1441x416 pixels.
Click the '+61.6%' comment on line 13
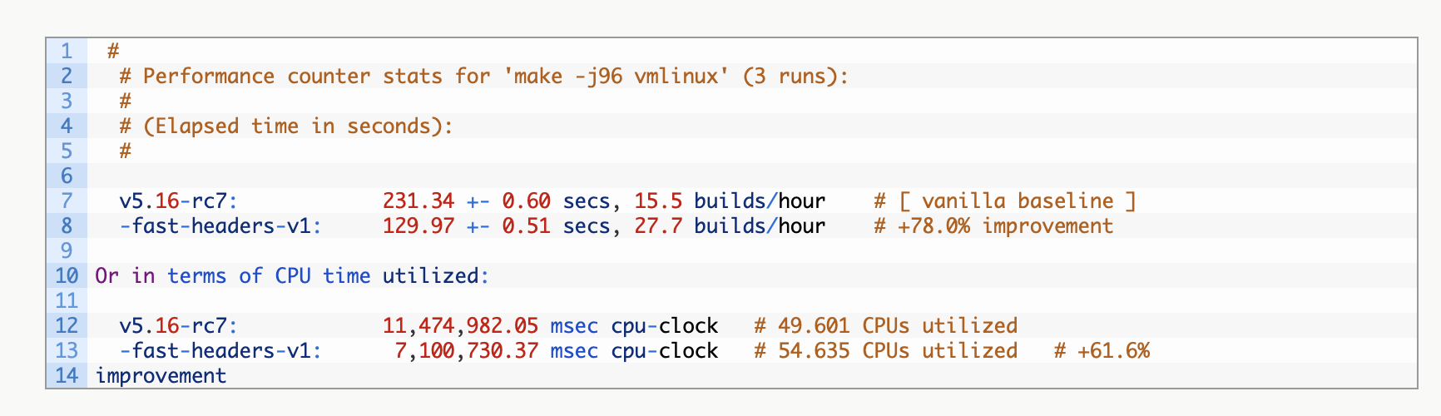coord(1112,350)
